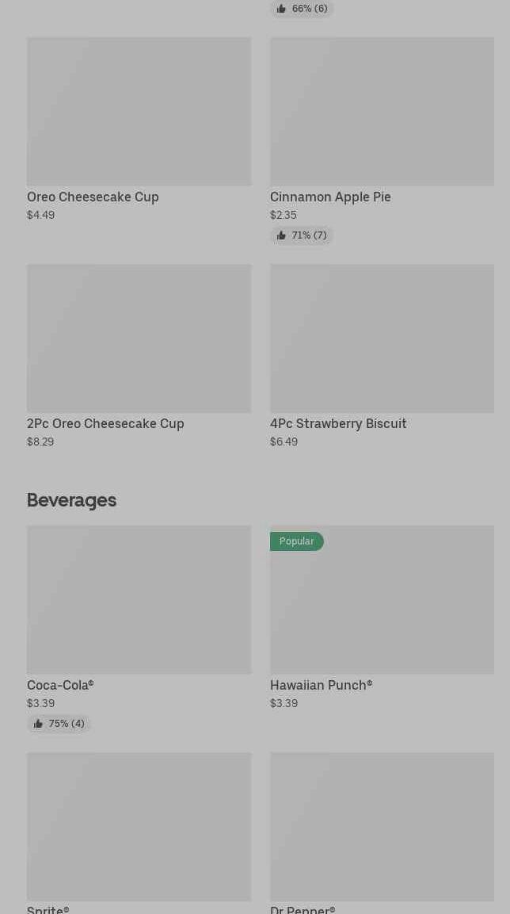510x914 pixels.
Task: Click the Hawaiian Punch item name
Action: 321,686
